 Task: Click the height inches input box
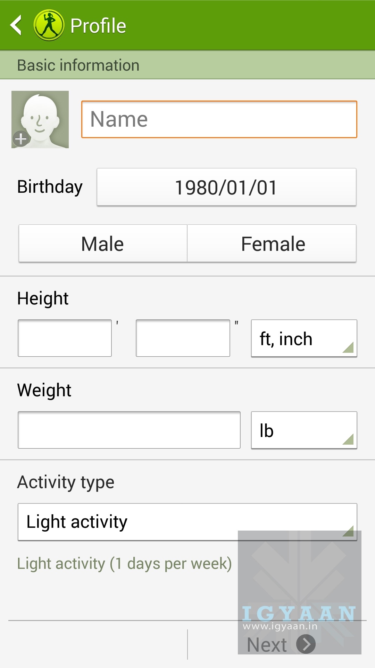[x=183, y=338]
